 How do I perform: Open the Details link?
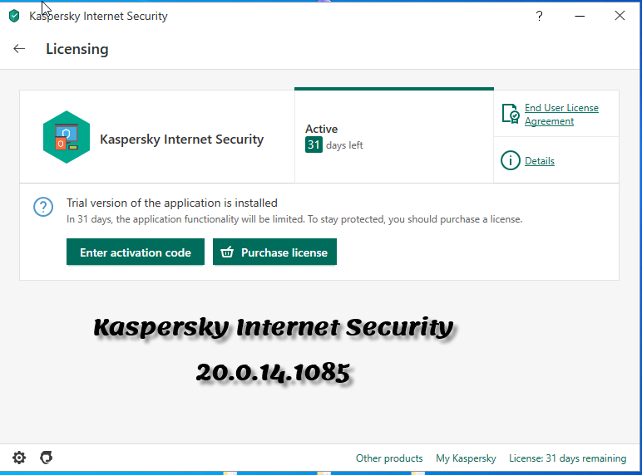click(x=539, y=161)
